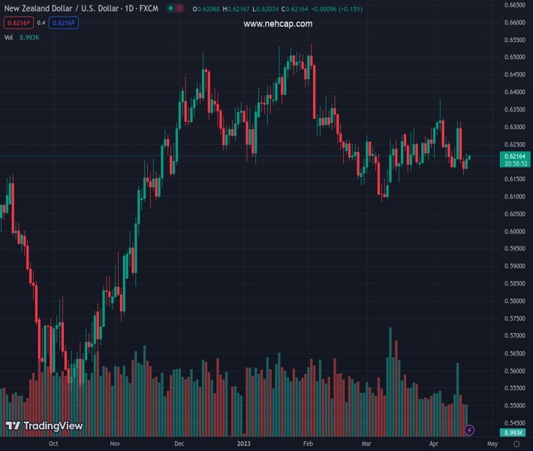Click the Vol indicator label

pyautogui.click(x=9, y=37)
